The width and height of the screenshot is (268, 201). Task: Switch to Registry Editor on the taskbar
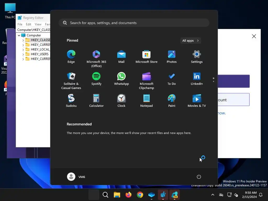163,195
